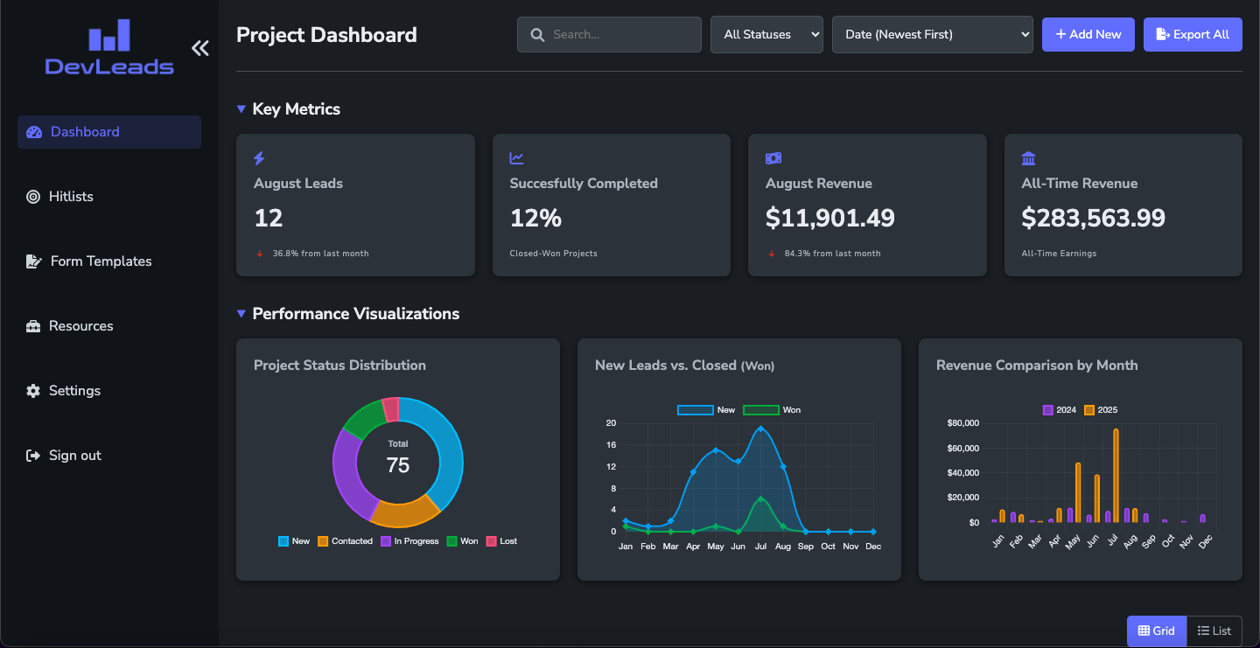Navigate to Resources in the sidebar
This screenshot has height=648, width=1260.
coord(109,326)
